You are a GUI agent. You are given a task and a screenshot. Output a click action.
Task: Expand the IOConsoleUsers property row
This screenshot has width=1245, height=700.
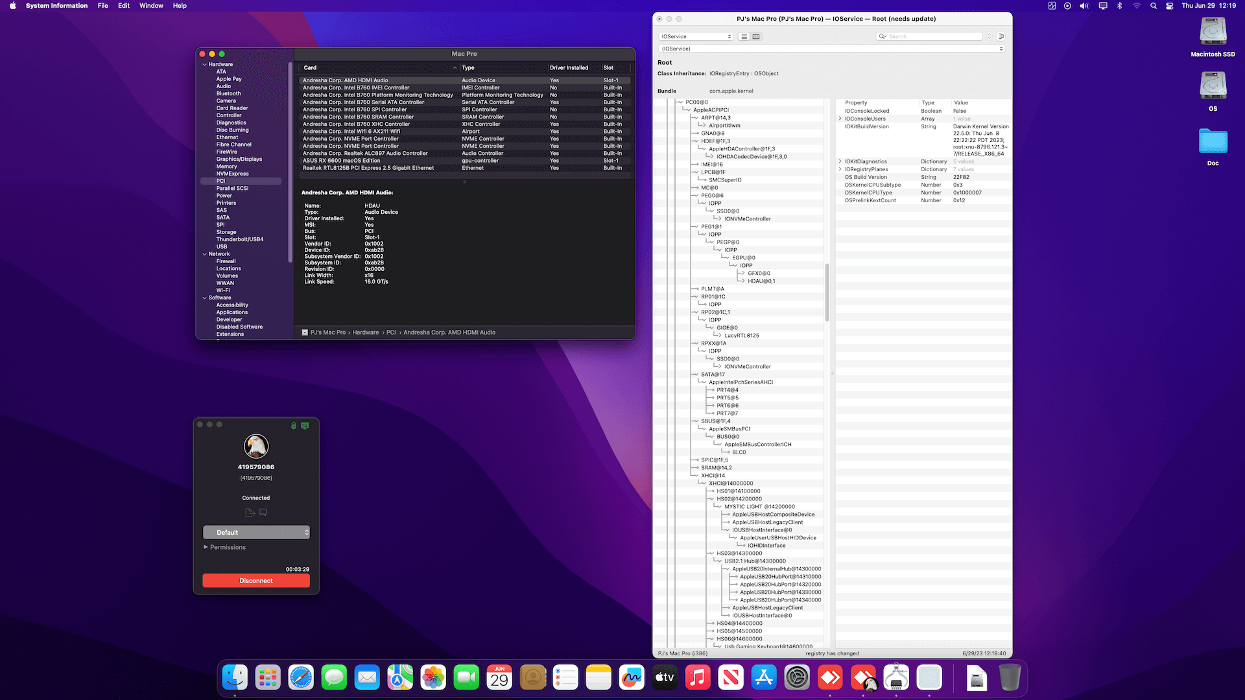[x=840, y=119]
